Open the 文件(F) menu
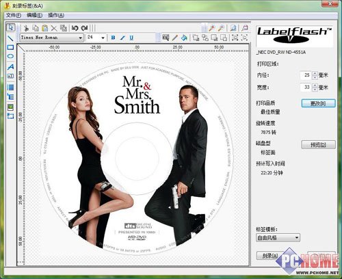The image size is (342, 279). pos(14,15)
